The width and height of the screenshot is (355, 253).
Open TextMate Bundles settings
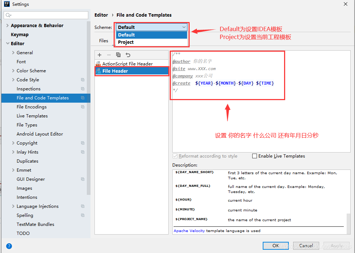point(35,224)
